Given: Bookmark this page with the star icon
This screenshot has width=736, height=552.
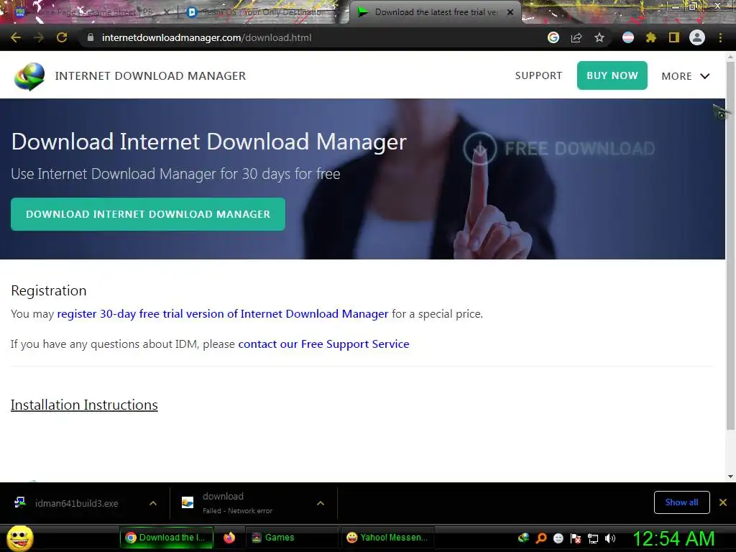Looking at the screenshot, I should click(599, 37).
